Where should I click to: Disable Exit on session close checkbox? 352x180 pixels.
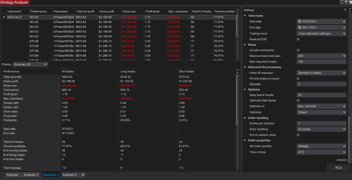coord(298,135)
